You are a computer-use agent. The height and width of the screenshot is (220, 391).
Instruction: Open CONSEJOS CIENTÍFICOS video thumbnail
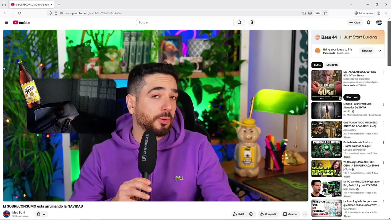pyautogui.click(x=327, y=169)
